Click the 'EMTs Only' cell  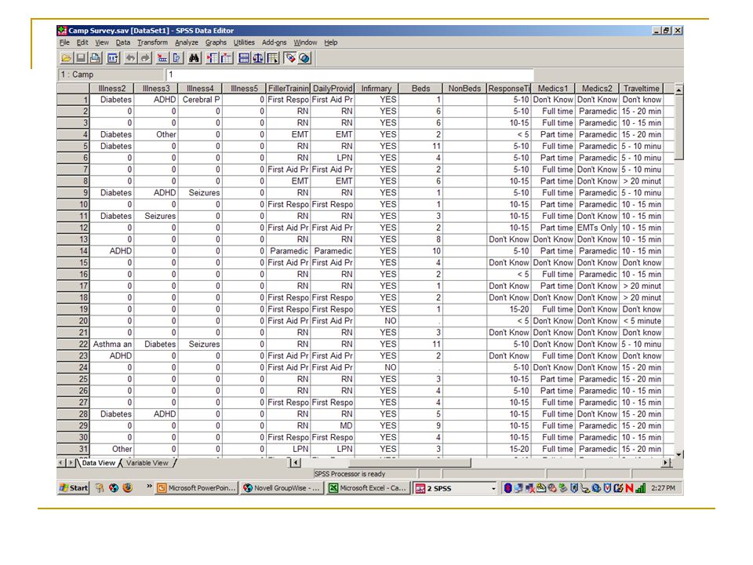point(597,228)
